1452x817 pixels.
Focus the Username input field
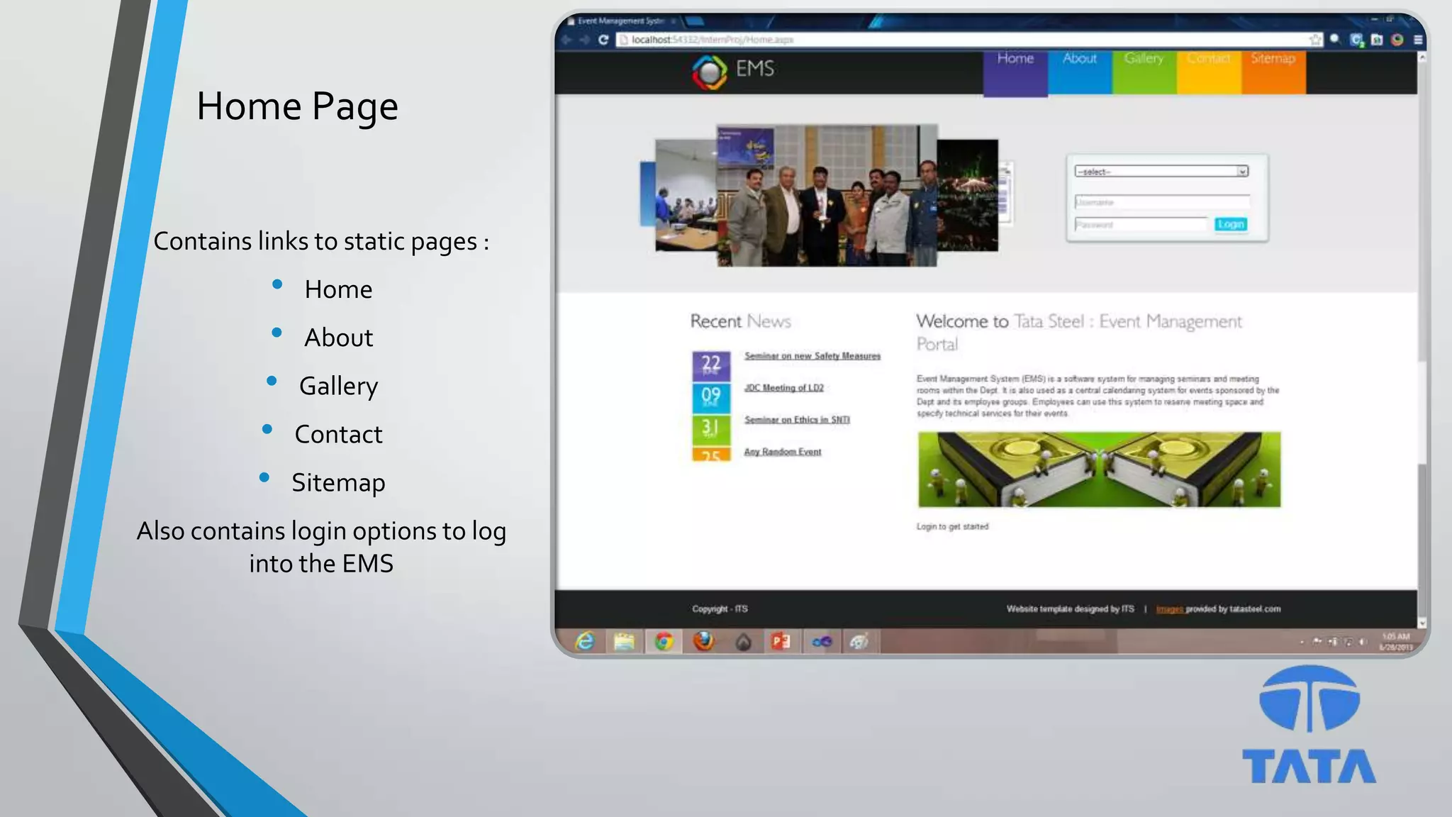[1161, 202]
